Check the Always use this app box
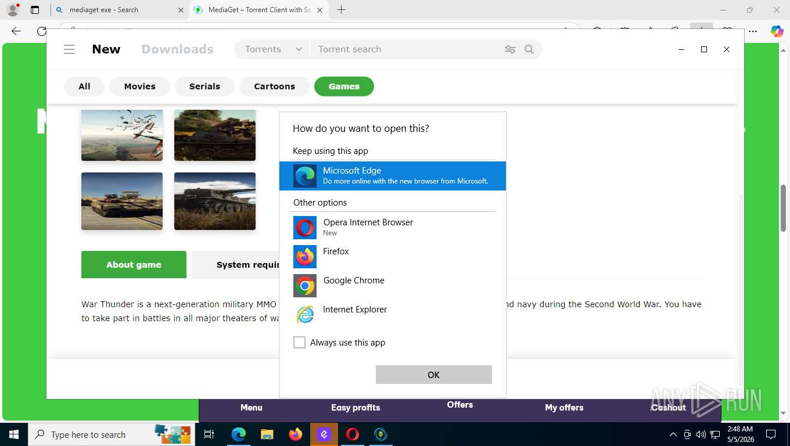 (299, 343)
